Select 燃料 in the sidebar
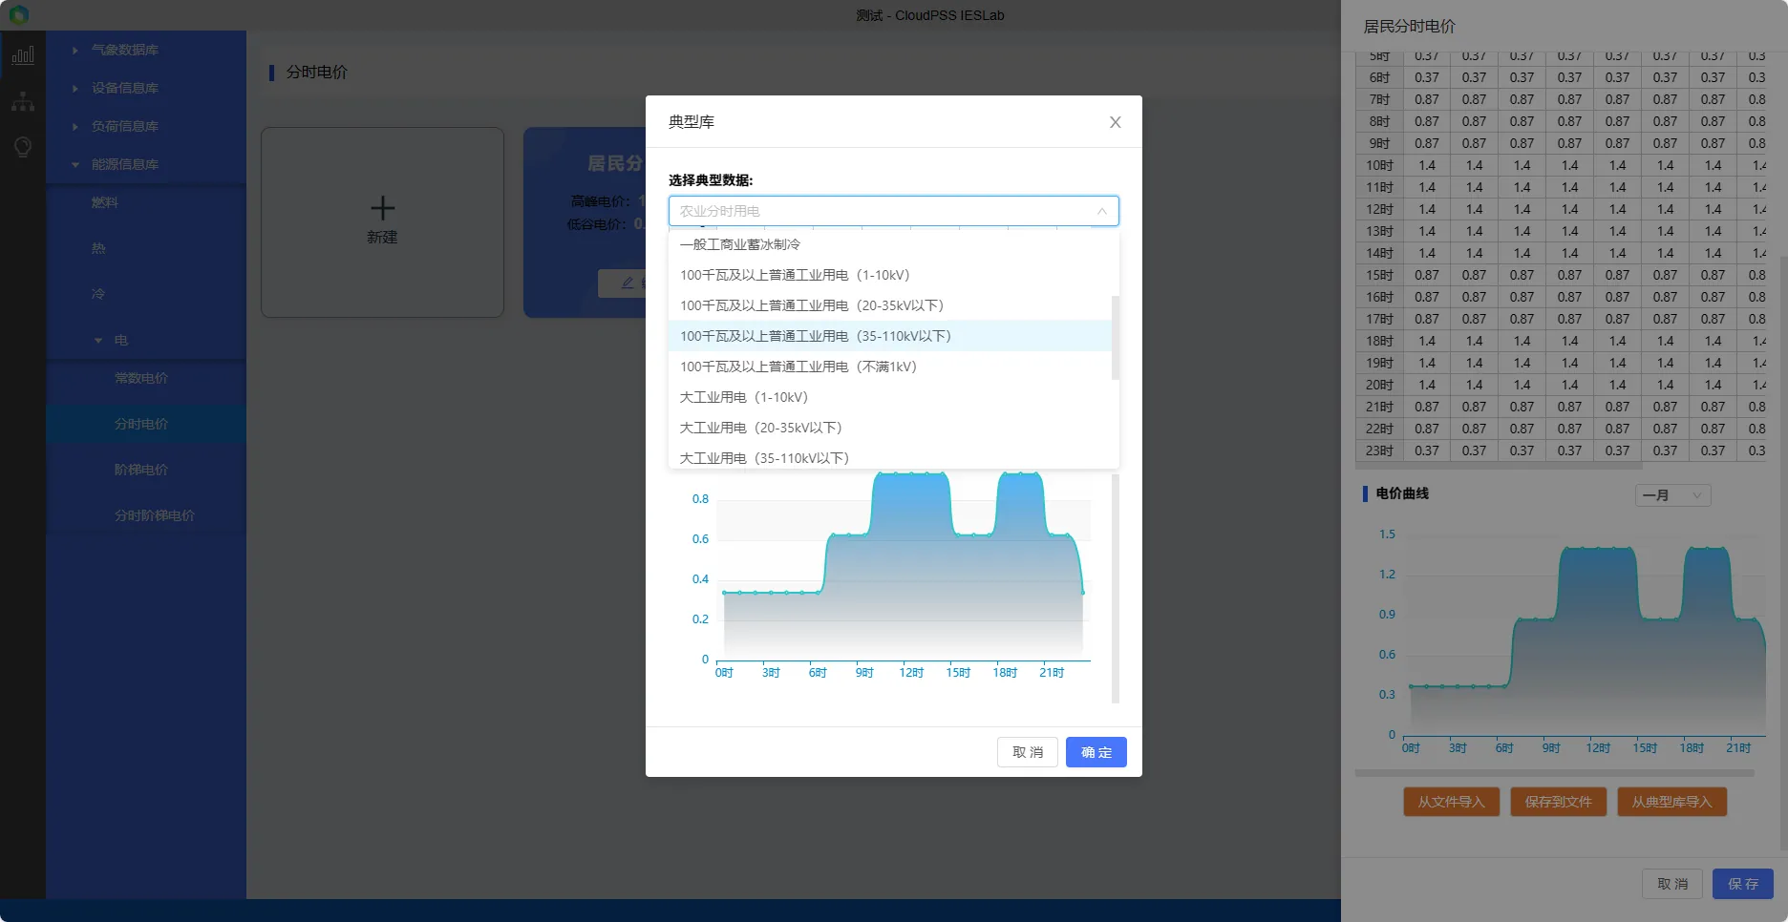Image resolution: width=1788 pixels, height=922 pixels. click(x=104, y=202)
